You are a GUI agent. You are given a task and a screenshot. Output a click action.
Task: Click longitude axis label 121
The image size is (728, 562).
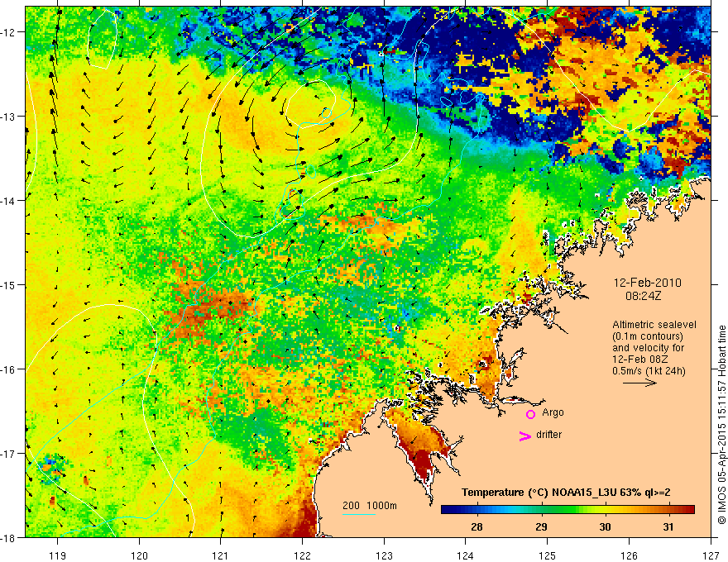point(221,555)
